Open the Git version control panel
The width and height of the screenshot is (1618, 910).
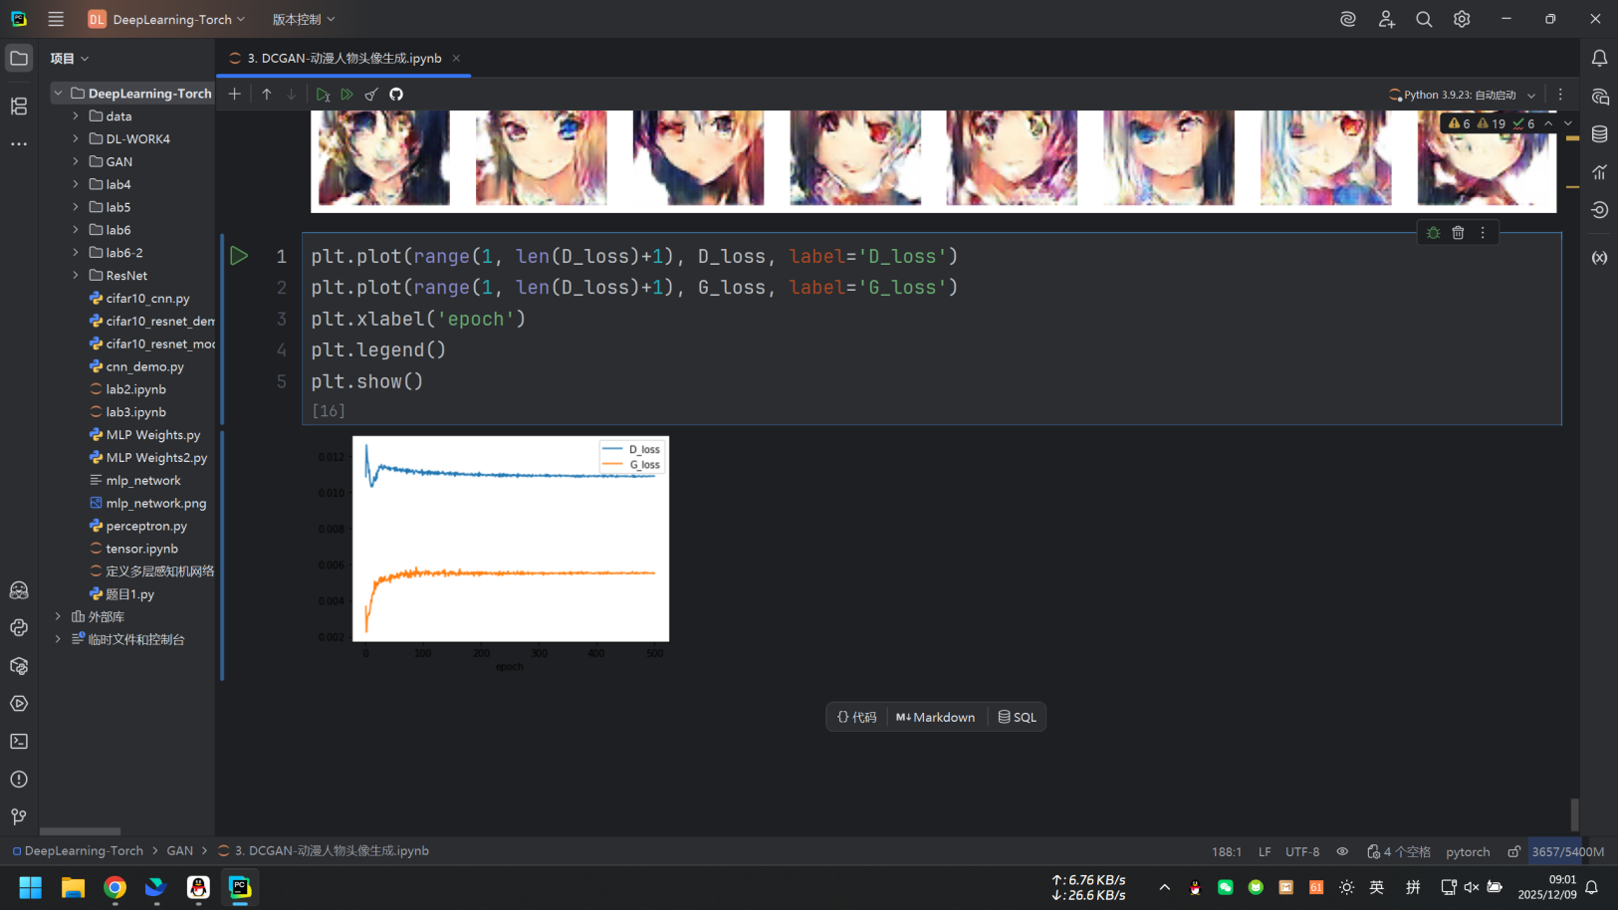[x=19, y=817]
